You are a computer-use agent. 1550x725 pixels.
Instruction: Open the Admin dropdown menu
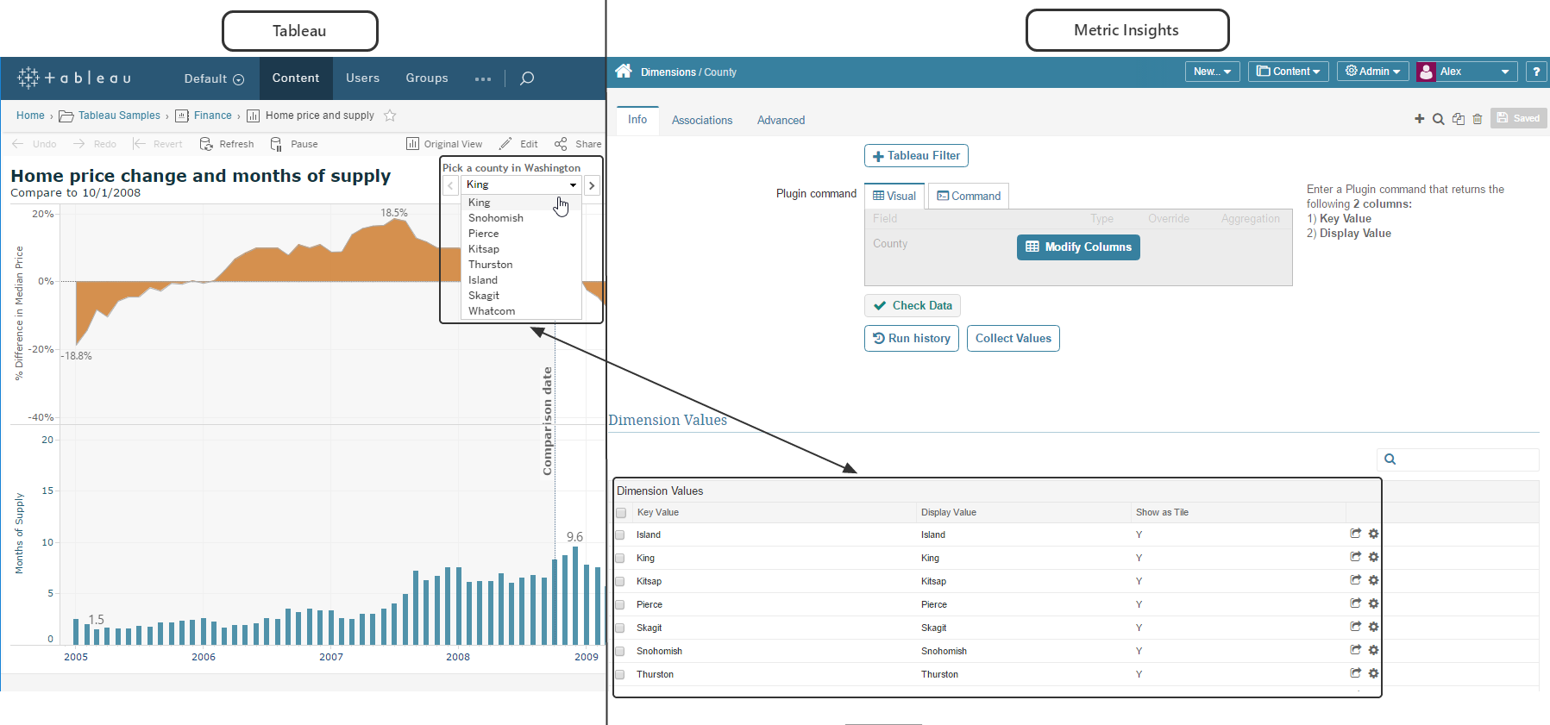[x=1372, y=72]
